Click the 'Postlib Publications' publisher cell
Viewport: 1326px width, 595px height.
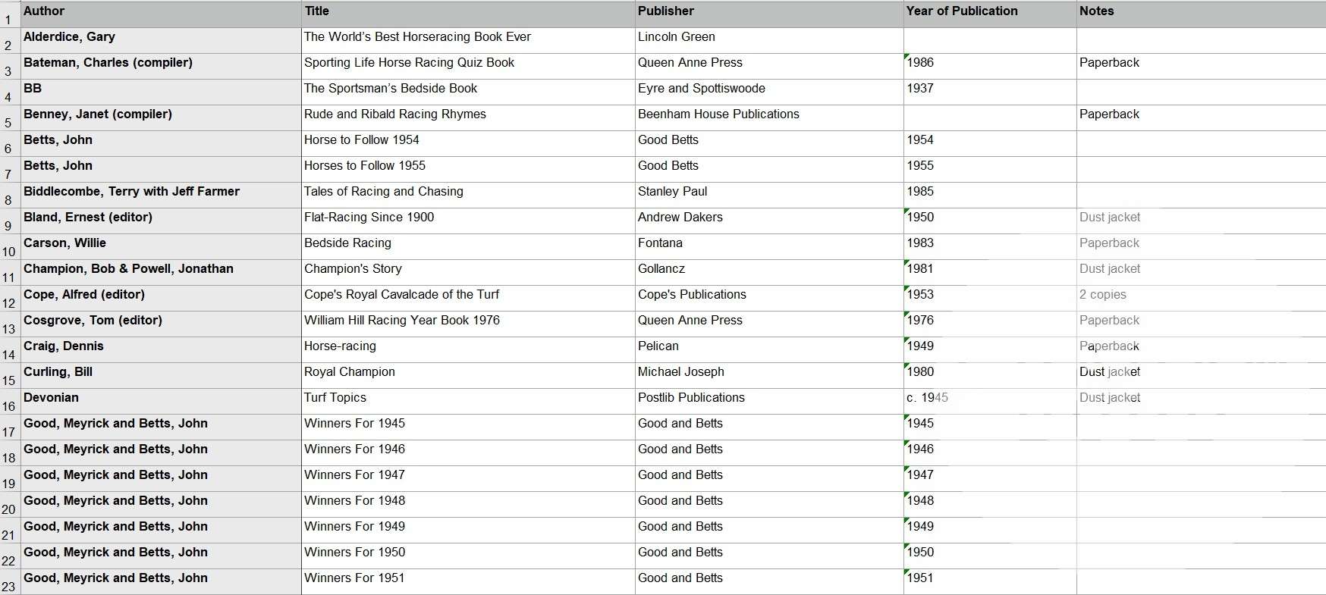point(769,402)
